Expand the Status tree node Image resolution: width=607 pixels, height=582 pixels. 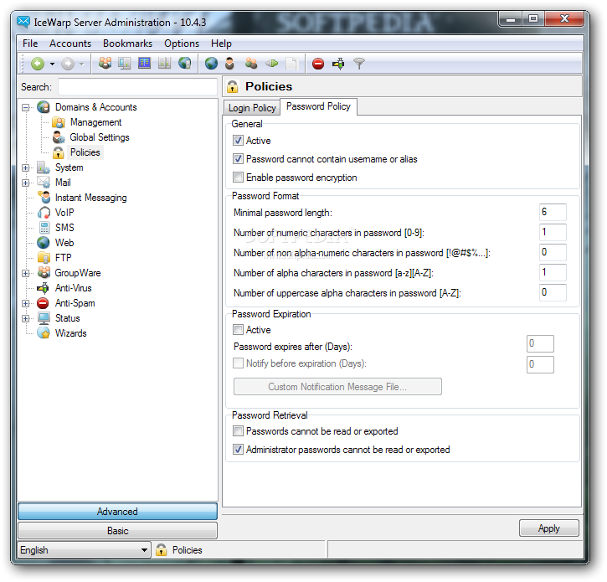[26, 319]
